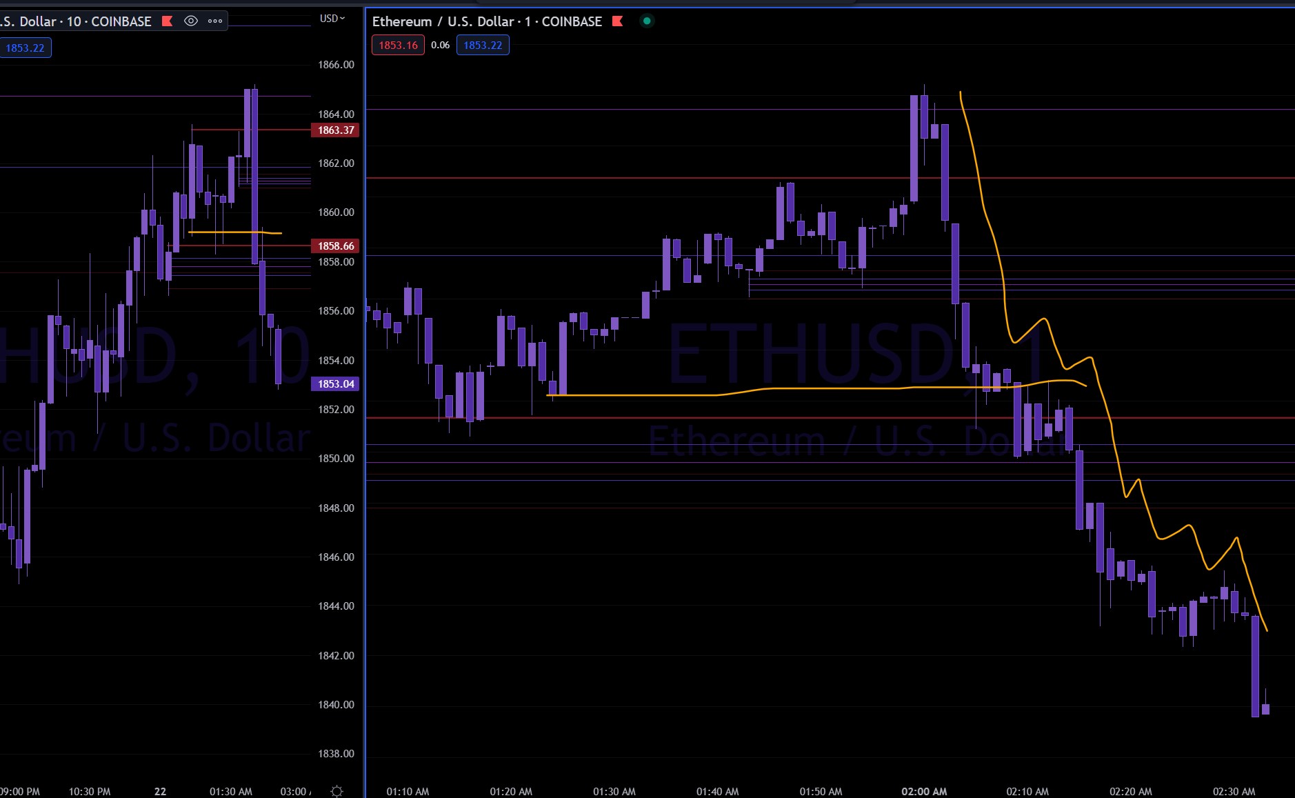The height and width of the screenshot is (798, 1295).
Task: Click the red flag beside the Ethereum / U.S. Dollar title
Action: (x=617, y=21)
